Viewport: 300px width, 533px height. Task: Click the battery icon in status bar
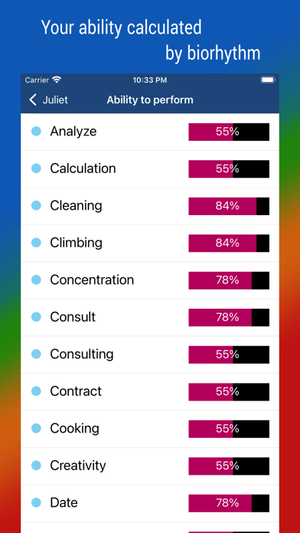click(268, 80)
